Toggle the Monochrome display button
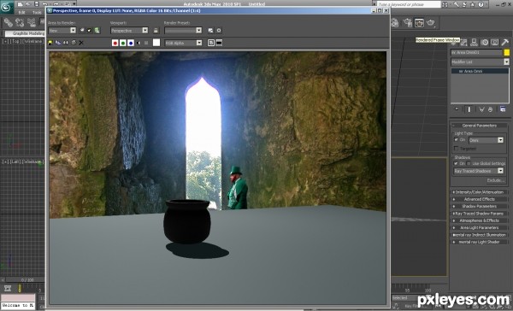513x311 pixels. click(146, 43)
